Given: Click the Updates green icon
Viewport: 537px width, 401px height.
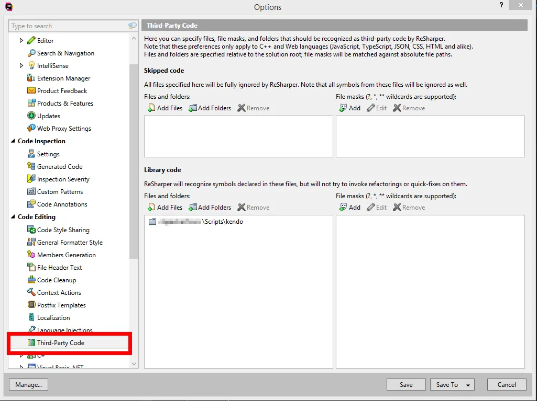Looking at the screenshot, I should 31,116.
